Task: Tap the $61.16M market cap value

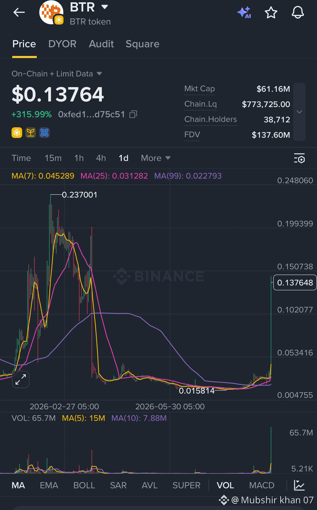Action: click(x=273, y=89)
